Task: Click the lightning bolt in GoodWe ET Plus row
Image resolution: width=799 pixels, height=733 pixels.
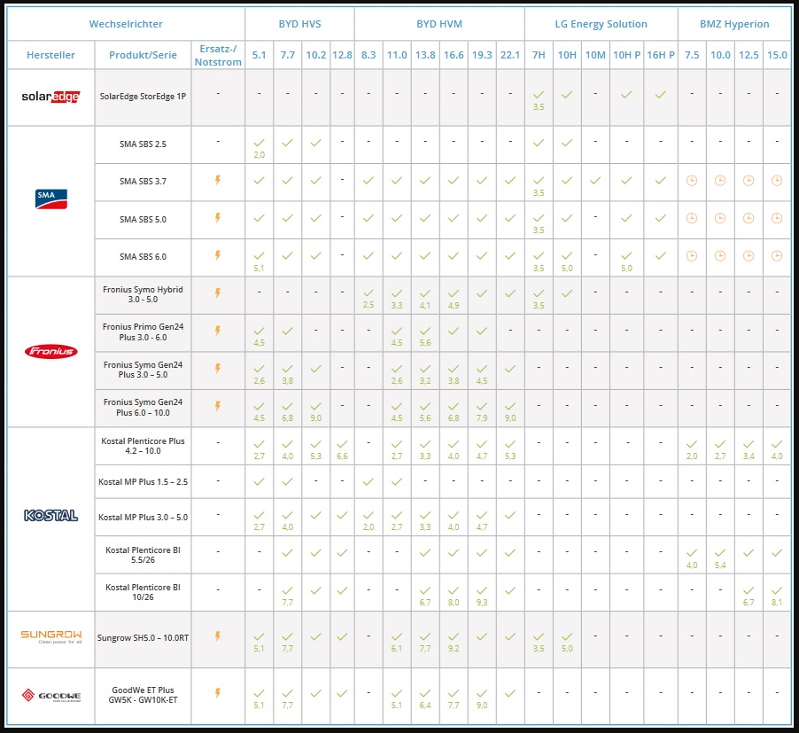Action: [x=218, y=693]
